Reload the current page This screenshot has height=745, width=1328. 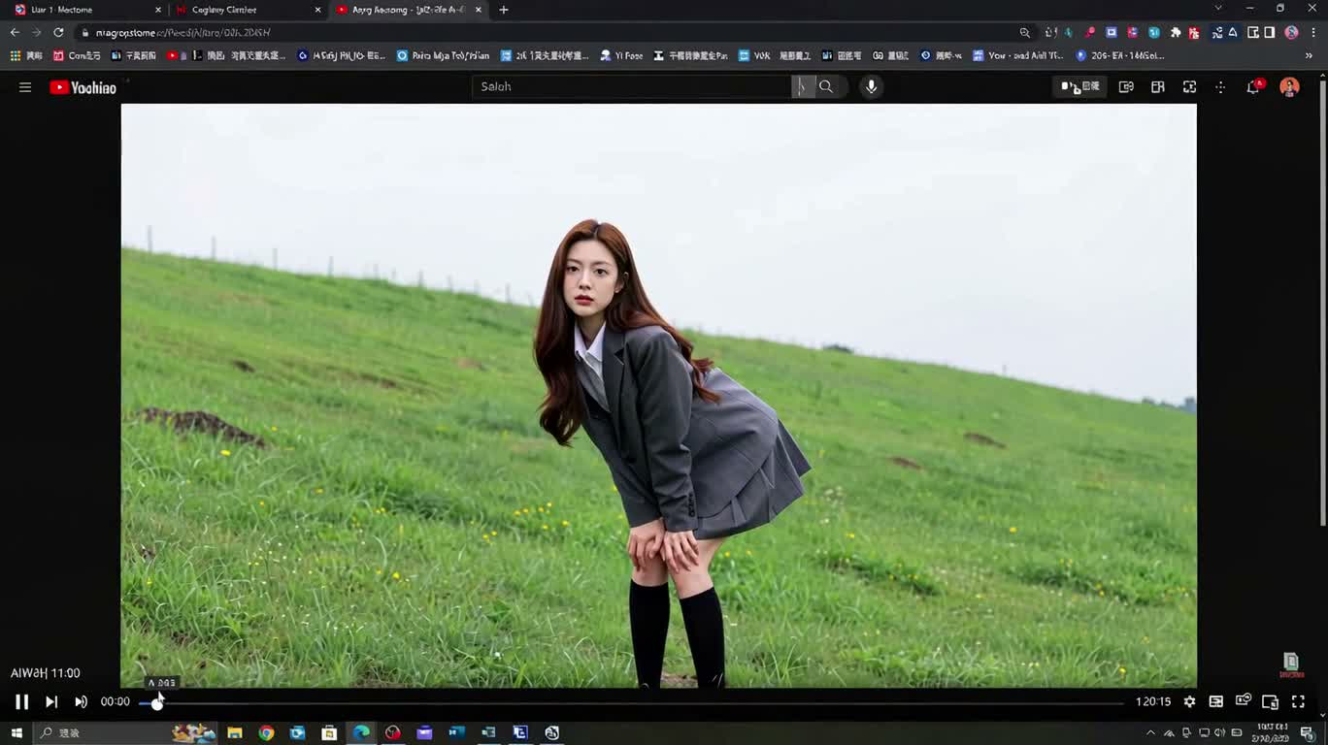pos(58,32)
